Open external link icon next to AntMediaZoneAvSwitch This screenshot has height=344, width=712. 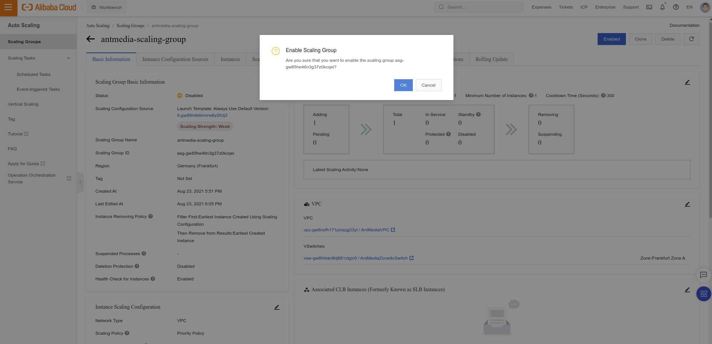point(412,258)
